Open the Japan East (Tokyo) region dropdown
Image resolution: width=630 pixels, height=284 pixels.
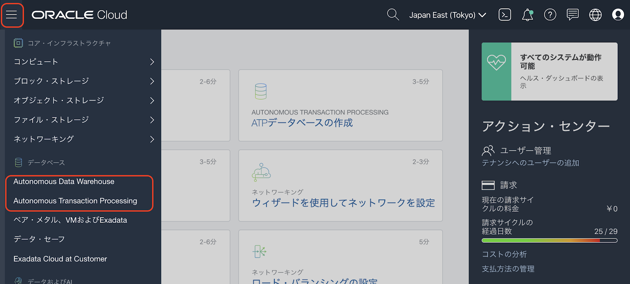point(448,15)
